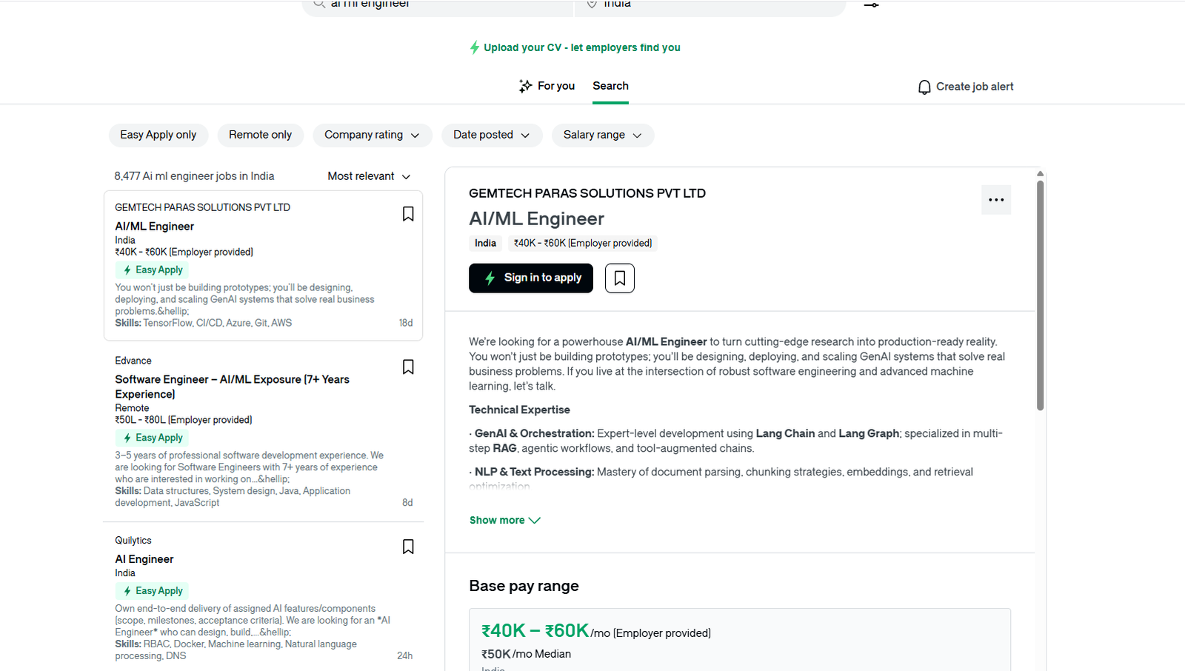Change the Most relevant sort order
This screenshot has width=1185, height=671.
[x=369, y=176]
